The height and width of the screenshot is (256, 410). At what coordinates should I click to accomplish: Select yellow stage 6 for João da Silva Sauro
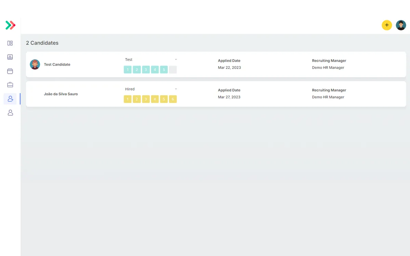point(173,99)
